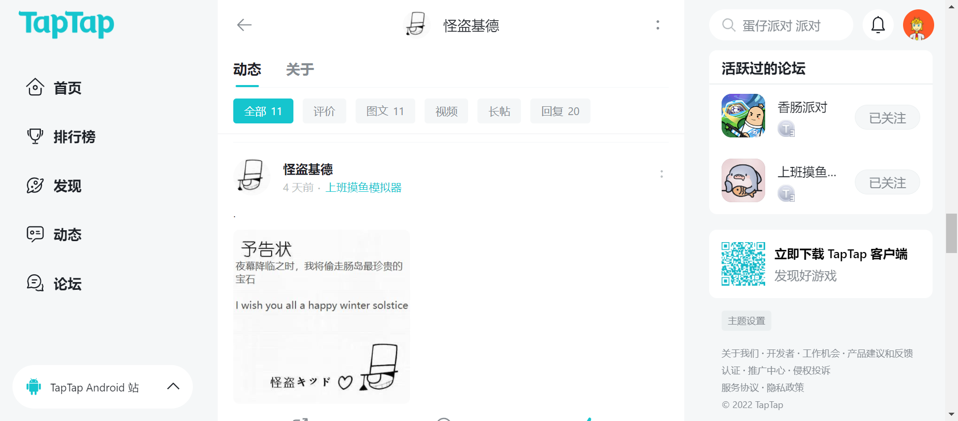The width and height of the screenshot is (958, 421).
Task: Select the 视频 filter
Action: point(446,111)
